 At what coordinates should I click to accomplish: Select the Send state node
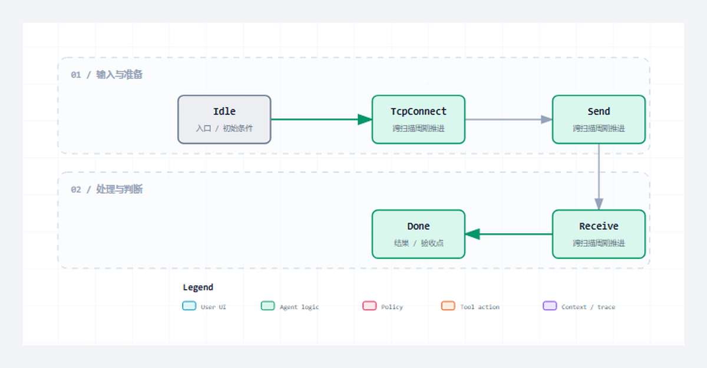click(x=599, y=120)
